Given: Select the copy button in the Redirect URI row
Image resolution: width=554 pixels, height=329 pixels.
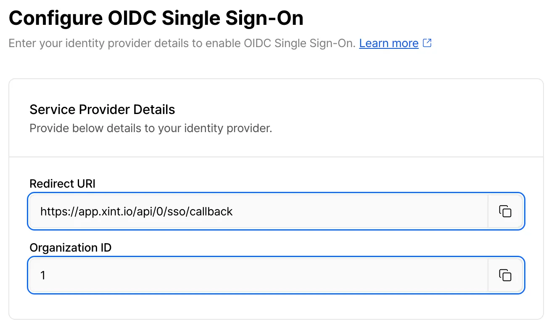Looking at the screenshot, I should click(x=505, y=212).
